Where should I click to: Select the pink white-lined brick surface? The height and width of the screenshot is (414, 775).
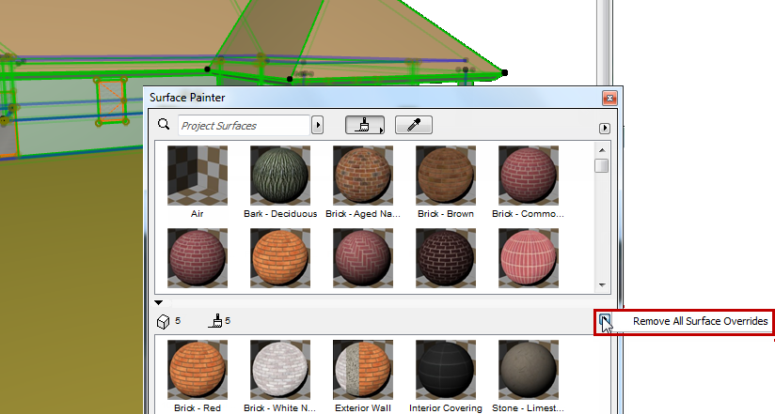pos(529,258)
